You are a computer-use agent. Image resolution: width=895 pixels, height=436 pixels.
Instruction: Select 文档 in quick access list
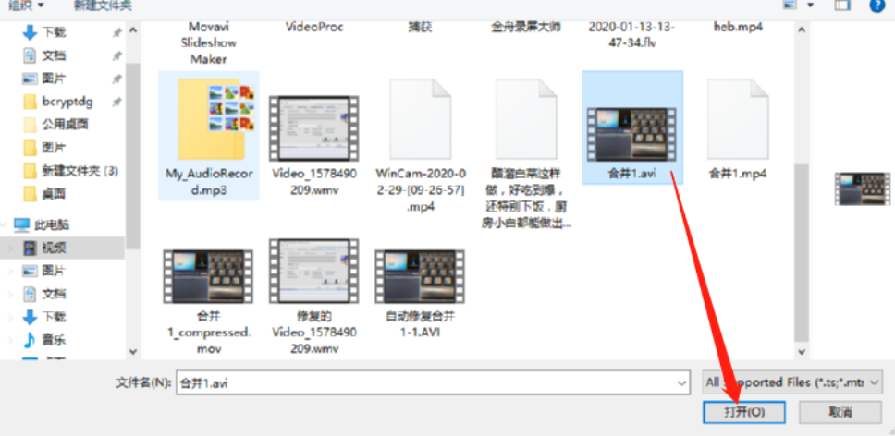(44, 55)
